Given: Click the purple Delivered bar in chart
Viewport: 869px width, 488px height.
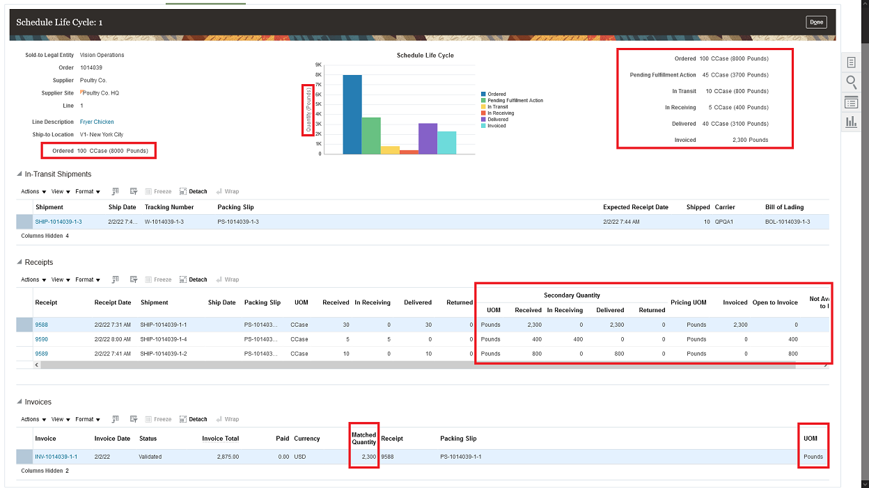Looking at the screenshot, I should click(428, 138).
